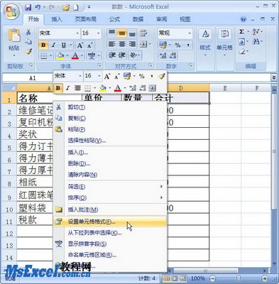Choose 剪切(T) in context menu
This screenshot has width=279, height=284.
[110, 107]
